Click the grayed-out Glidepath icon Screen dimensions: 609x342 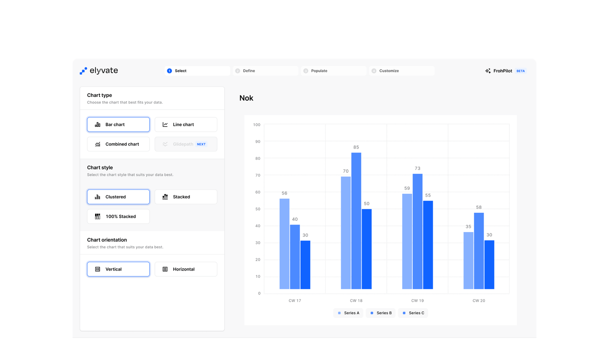click(165, 144)
